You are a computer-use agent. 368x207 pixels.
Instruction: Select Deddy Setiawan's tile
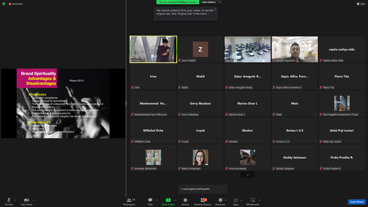click(x=294, y=157)
